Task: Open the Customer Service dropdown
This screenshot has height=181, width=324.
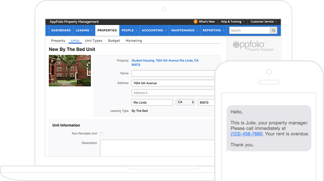Action: coord(263,22)
